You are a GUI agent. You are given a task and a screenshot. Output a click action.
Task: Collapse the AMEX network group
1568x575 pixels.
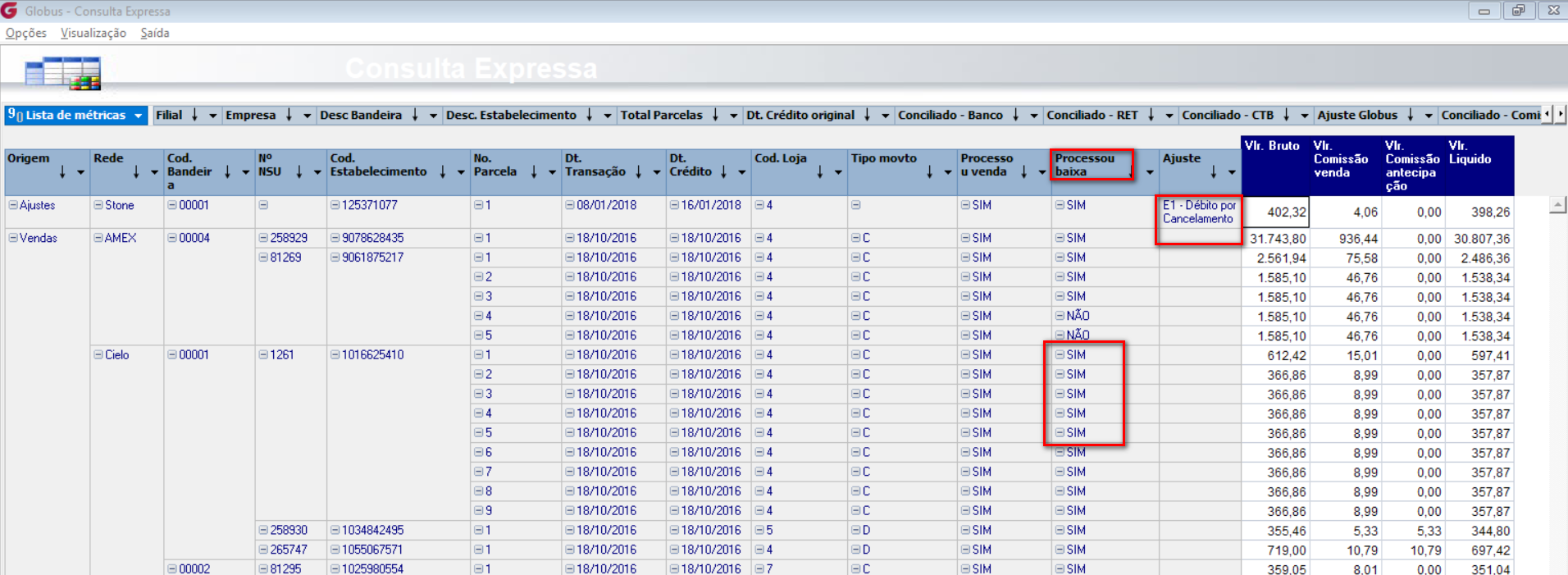tap(98, 238)
